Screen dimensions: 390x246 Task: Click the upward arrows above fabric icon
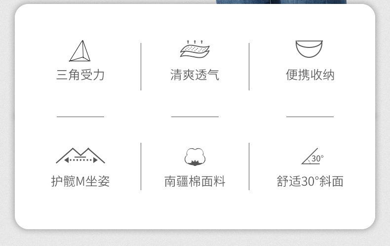pyautogui.click(x=195, y=42)
